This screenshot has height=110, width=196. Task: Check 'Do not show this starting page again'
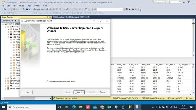tap(47, 82)
